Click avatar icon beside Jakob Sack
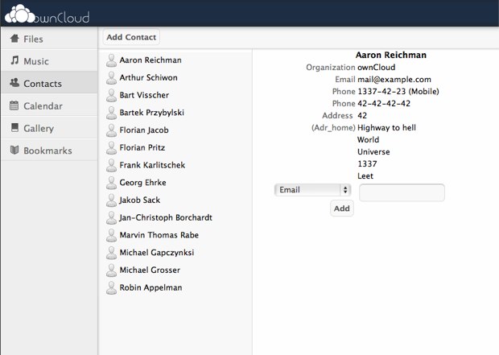Screen dimensions: 499x355 pos(111,200)
